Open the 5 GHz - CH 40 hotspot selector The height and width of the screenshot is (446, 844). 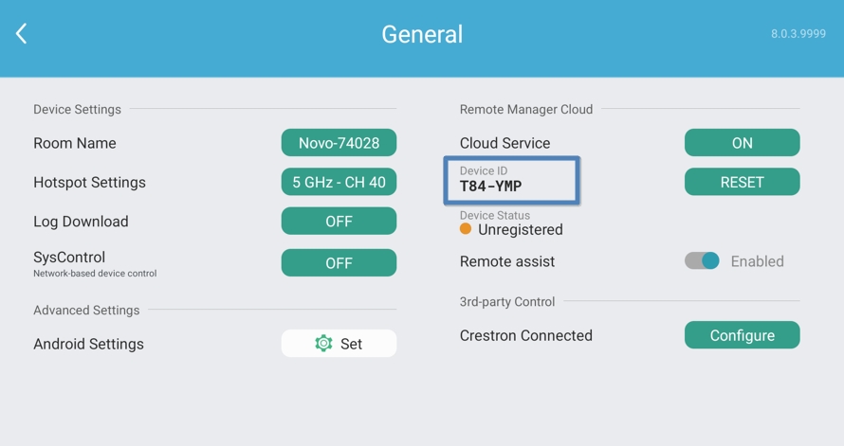339,182
